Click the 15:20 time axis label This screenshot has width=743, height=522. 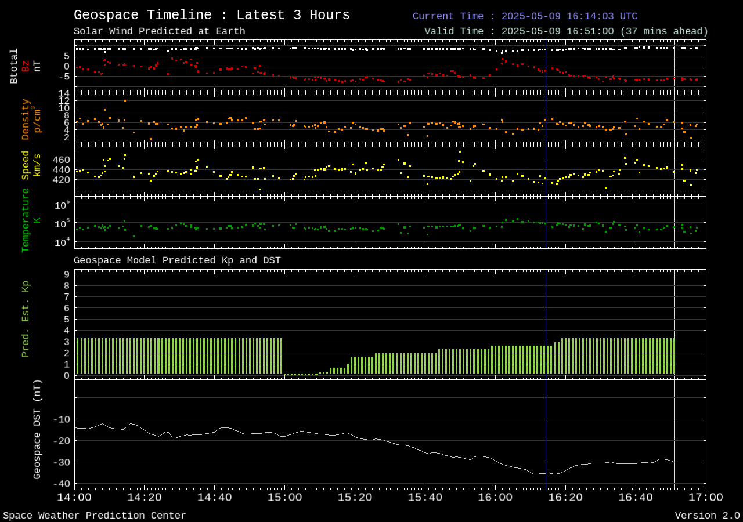(355, 498)
